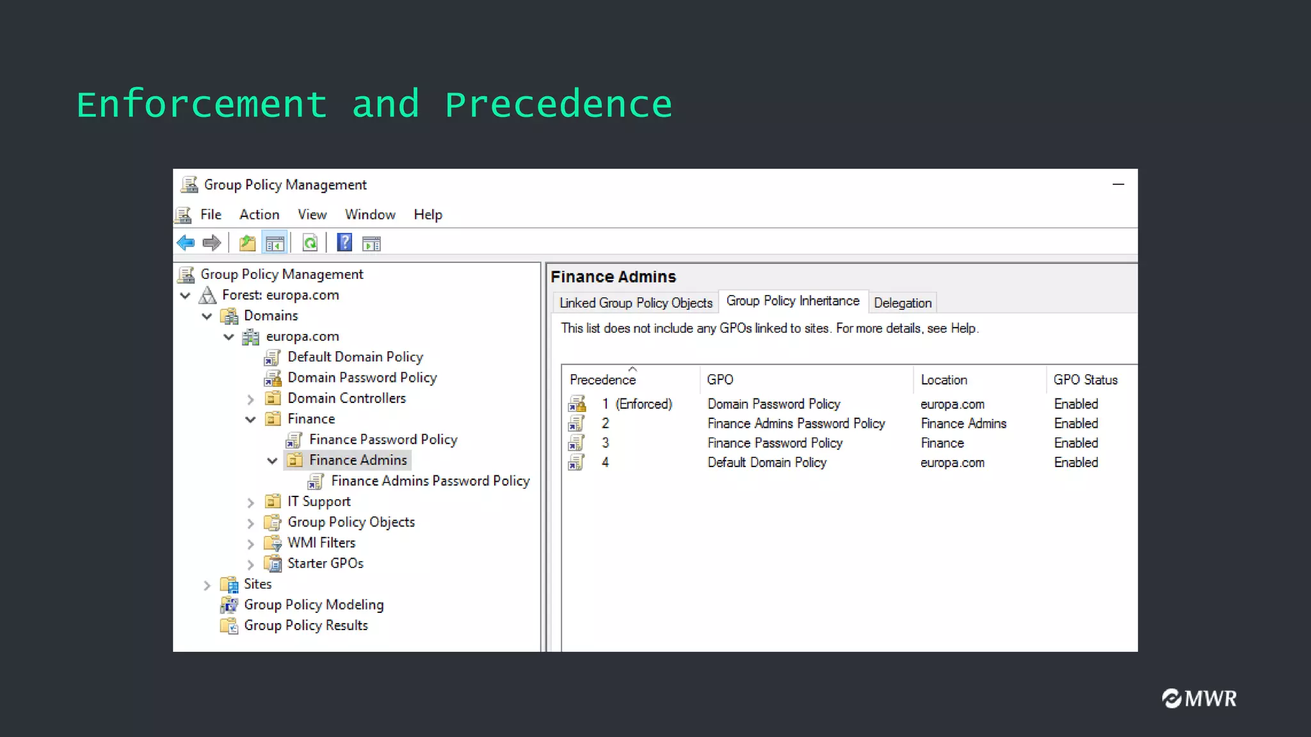
Task: Expand the WMI Filters node
Action: click(250, 544)
